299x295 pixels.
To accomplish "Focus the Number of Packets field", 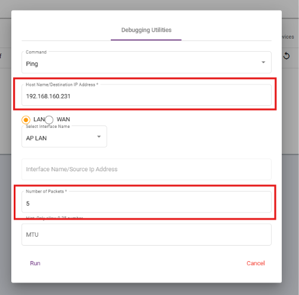I will click(x=147, y=202).
